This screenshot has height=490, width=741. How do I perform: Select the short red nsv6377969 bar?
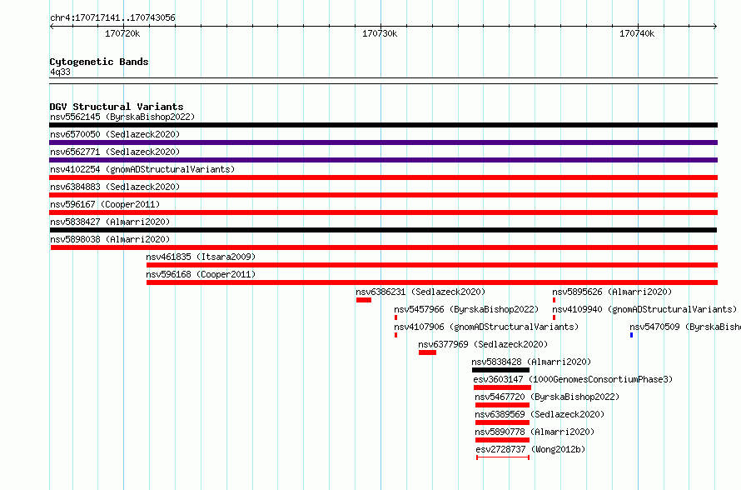click(427, 352)
